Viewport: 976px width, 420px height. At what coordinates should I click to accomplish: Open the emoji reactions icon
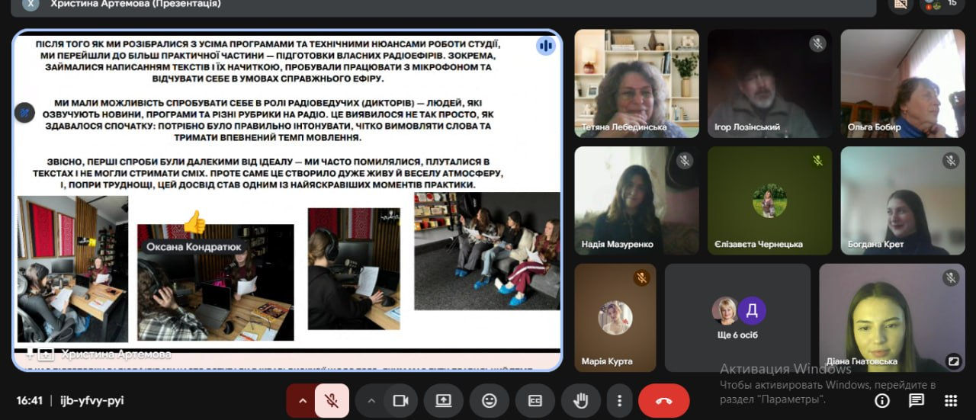coord(490,401)
